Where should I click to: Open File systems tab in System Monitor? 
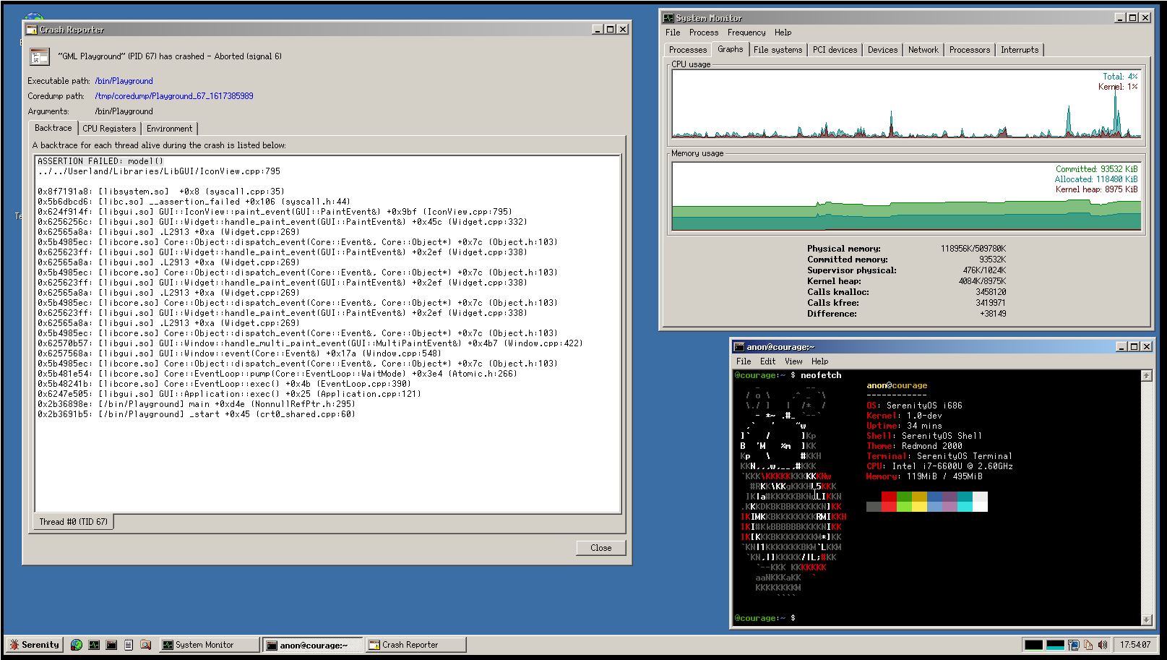pyautogui.click(x=778, y=50)
